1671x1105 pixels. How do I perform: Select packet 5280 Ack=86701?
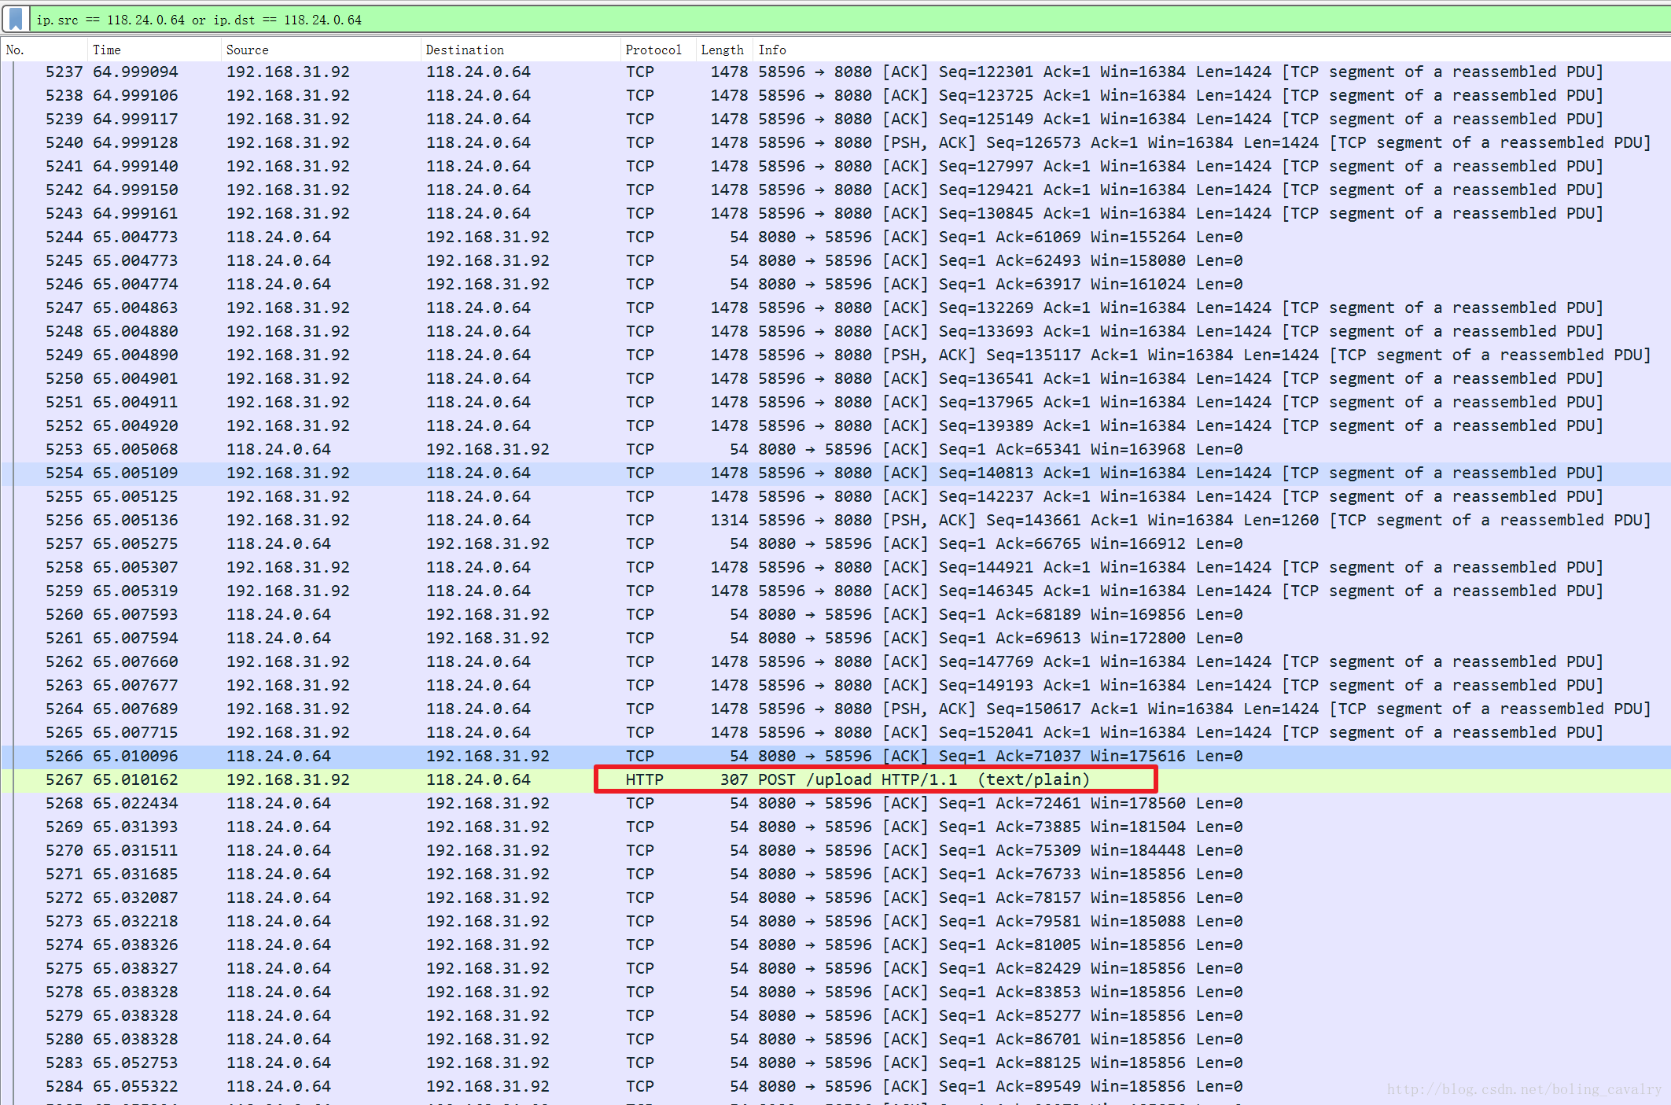tap(835, 1039)
